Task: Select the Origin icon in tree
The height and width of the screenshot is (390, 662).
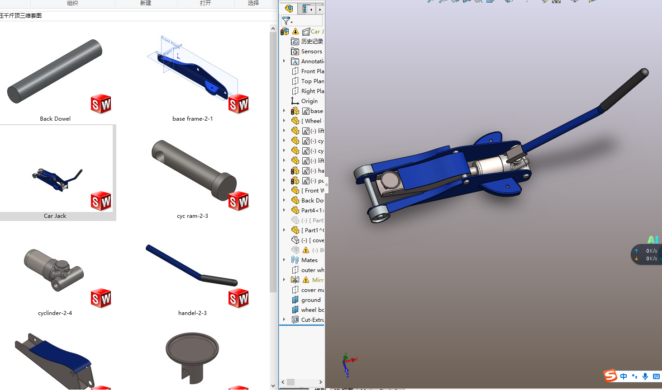Action: (295, 101)
